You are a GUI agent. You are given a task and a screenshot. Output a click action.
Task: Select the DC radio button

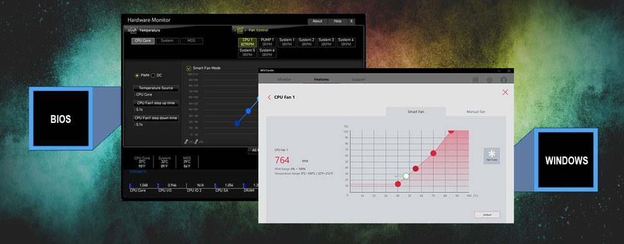(x=153, y=76)
